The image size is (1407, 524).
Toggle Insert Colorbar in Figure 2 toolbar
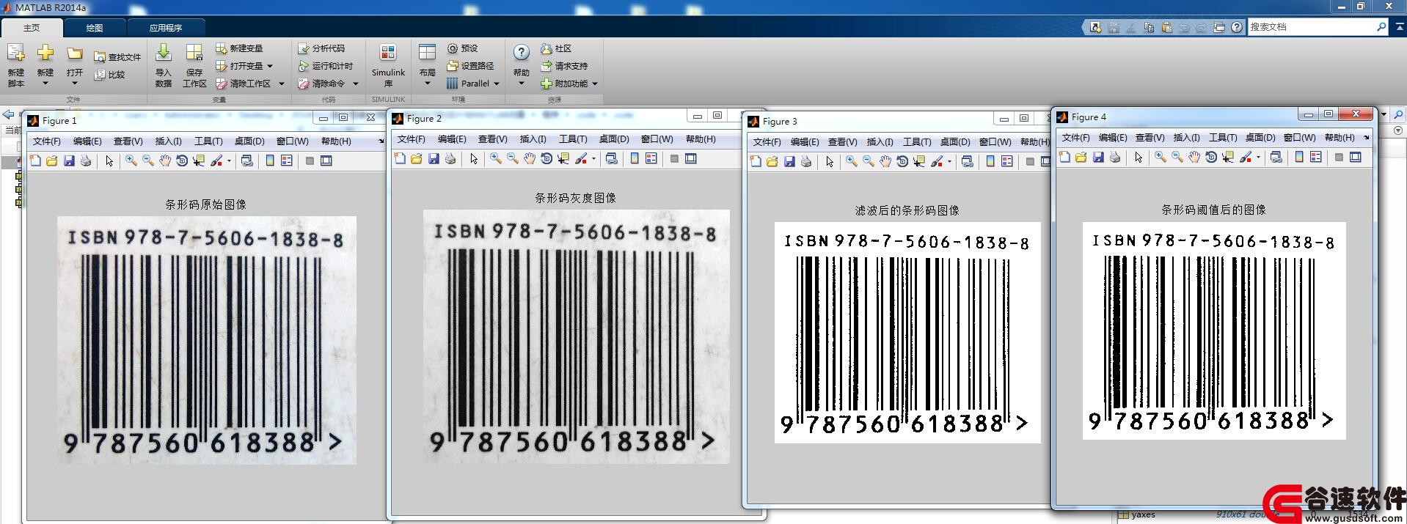coord(635,158)
